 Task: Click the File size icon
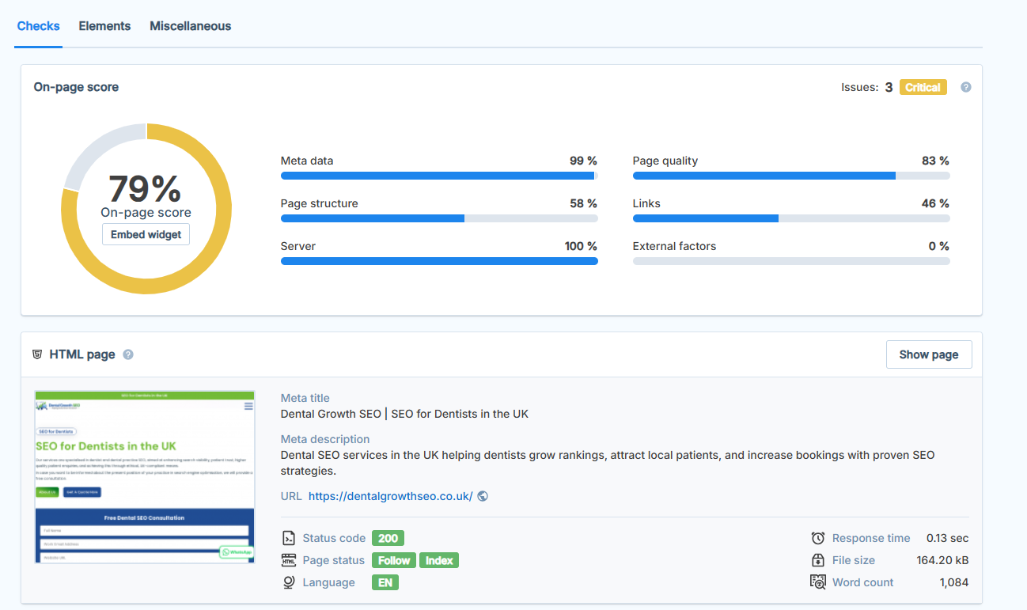point(818,560)
